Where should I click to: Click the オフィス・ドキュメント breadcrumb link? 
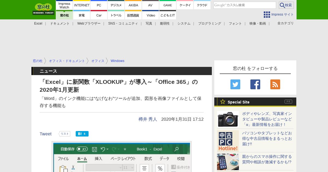coord(67,61)
